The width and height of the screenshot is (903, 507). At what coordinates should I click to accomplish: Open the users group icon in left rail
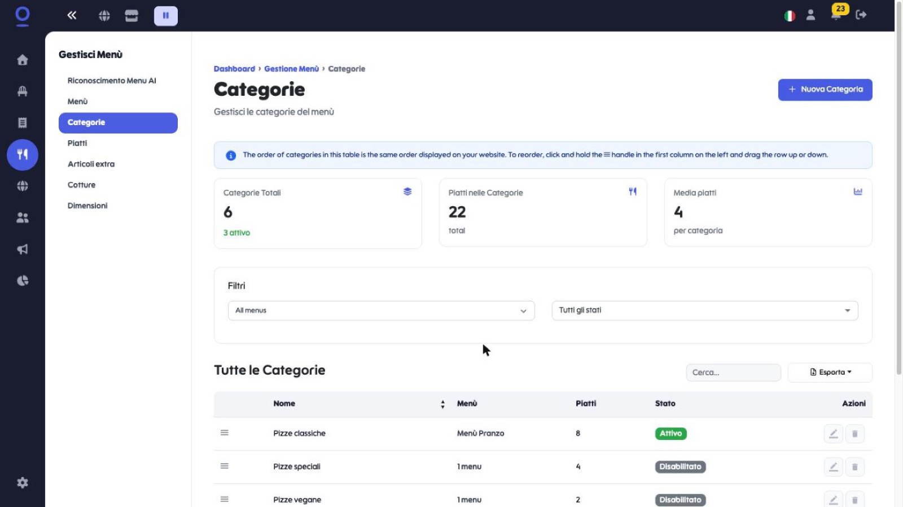click(23, 217)
